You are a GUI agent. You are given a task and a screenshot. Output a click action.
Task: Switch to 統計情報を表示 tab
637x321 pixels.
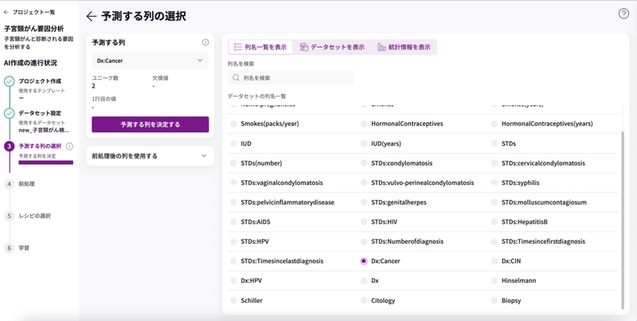pos(404,47)
